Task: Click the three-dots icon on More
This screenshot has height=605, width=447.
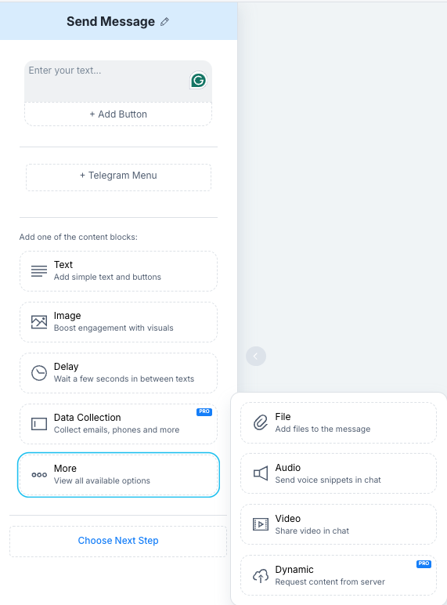Action: click(39, 475)
